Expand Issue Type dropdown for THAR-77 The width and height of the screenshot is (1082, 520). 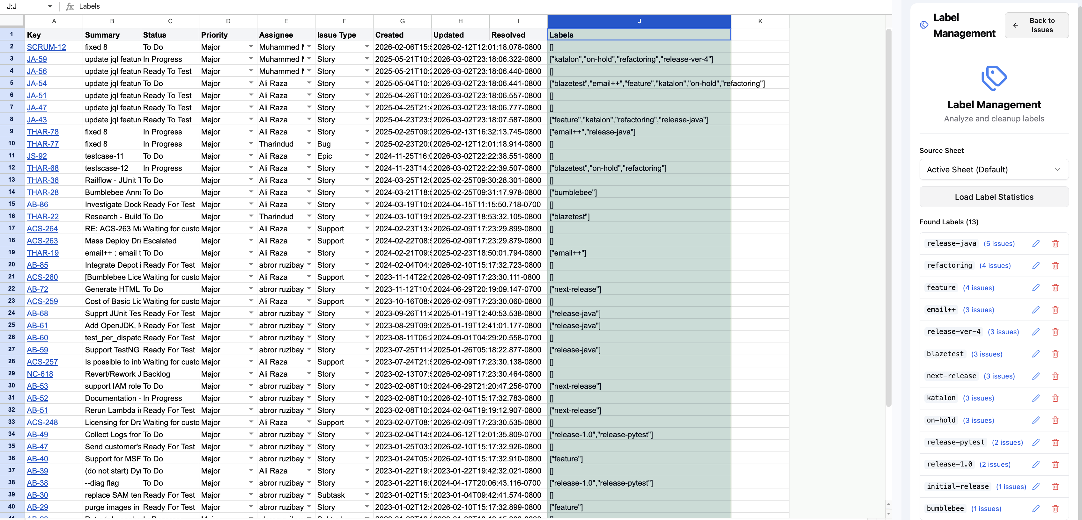click(367, 143)
